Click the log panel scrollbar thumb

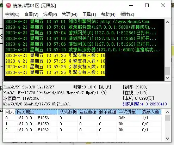(168, 71)
